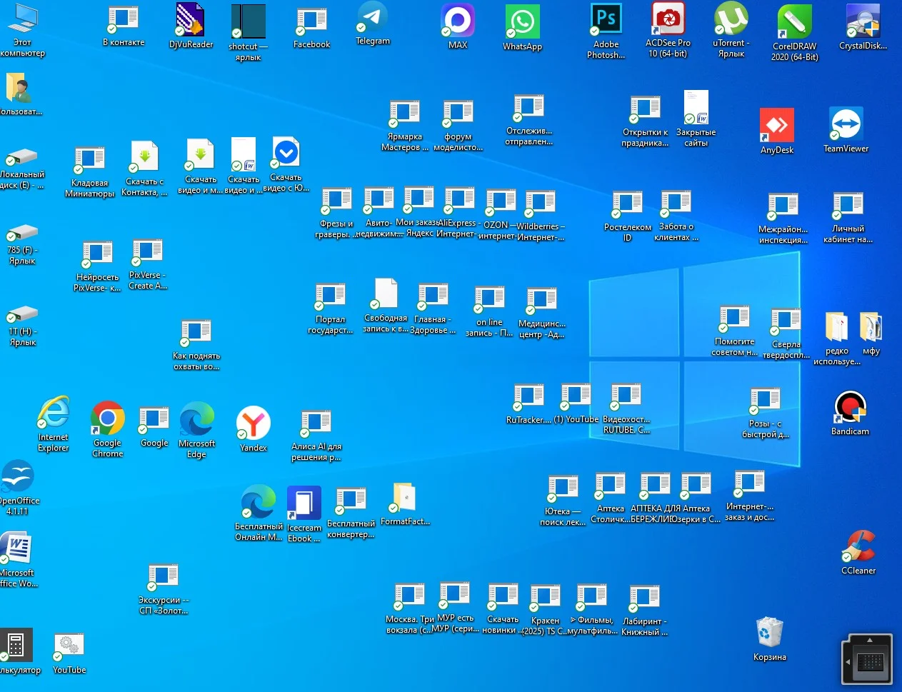The image size is (902, 692).
Task: Click the left arrow on the corner widget
Action: point(848,662)
